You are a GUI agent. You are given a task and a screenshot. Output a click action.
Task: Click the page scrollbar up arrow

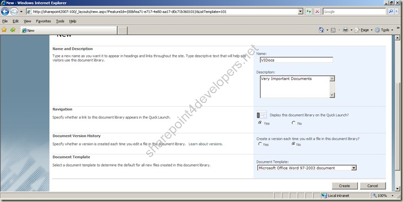click(398, 38)
